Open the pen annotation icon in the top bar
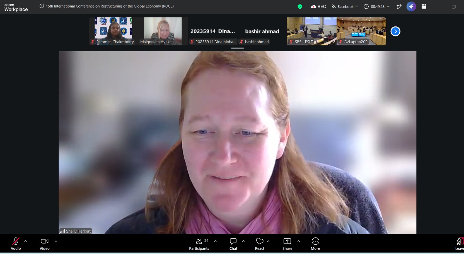 (399, 6)
